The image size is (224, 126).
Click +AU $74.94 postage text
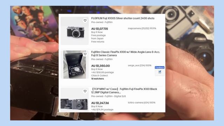point(102,110)
